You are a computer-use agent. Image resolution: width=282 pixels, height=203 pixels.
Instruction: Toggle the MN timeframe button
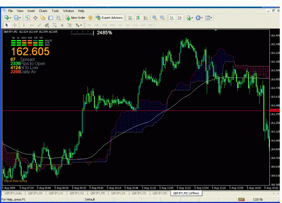(151, 25)
